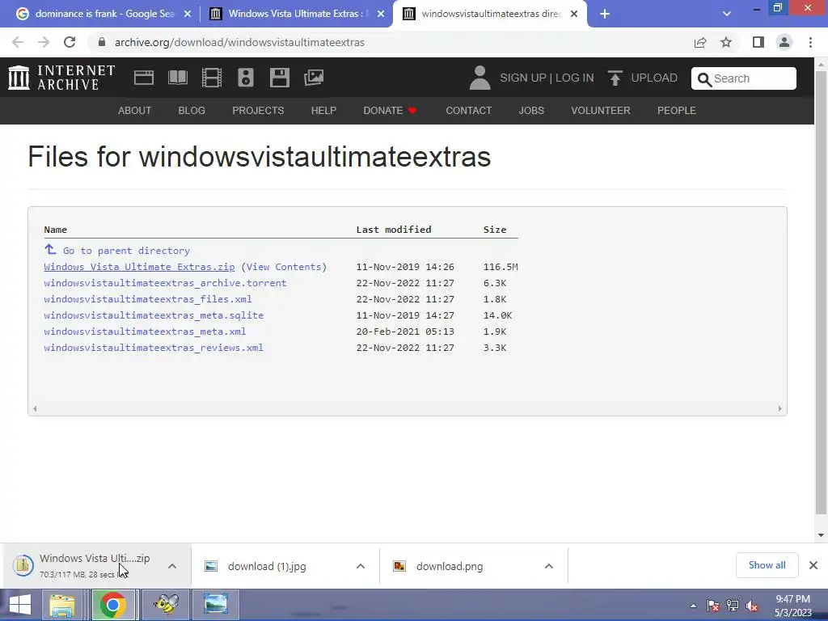The width and height of the screenshot is (828, 621).
Task: Open the picture viewer taskbar icon
Action: tap(216, 605)
